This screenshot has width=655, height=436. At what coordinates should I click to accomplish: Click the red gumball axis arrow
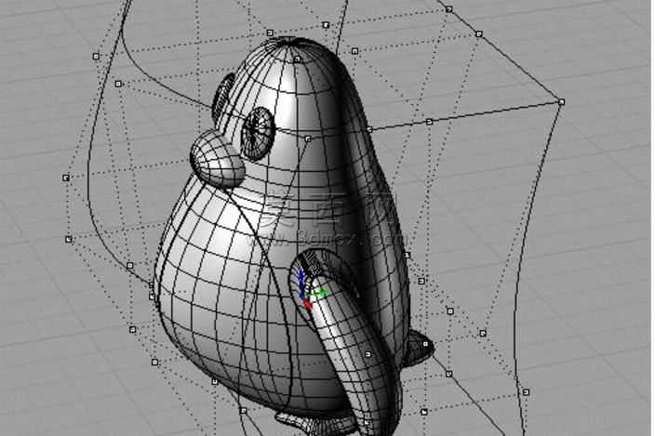pos(307,304)
